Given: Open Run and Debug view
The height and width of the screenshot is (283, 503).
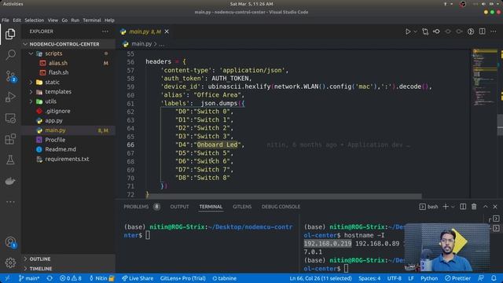Looking at the screenshot, I should tap(10, 97).
